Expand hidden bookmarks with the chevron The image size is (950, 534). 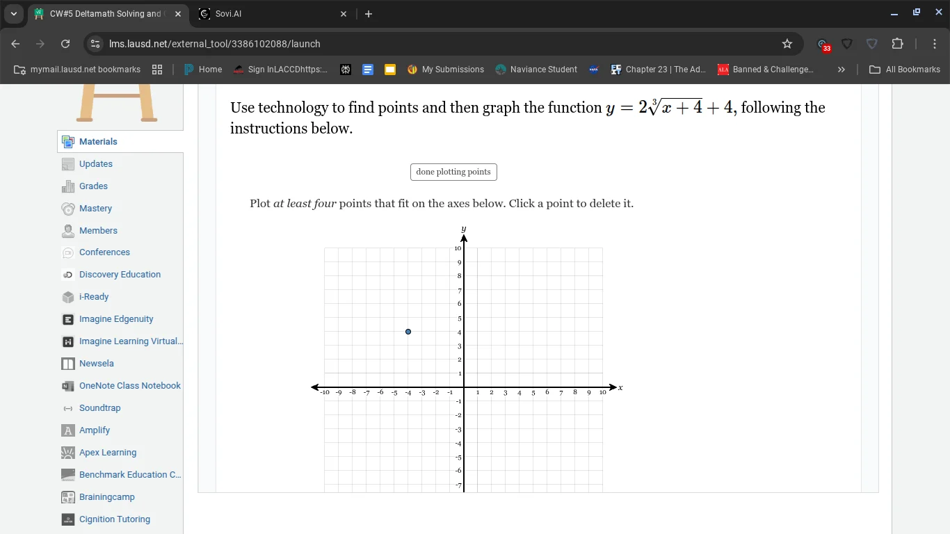(841, 70)
